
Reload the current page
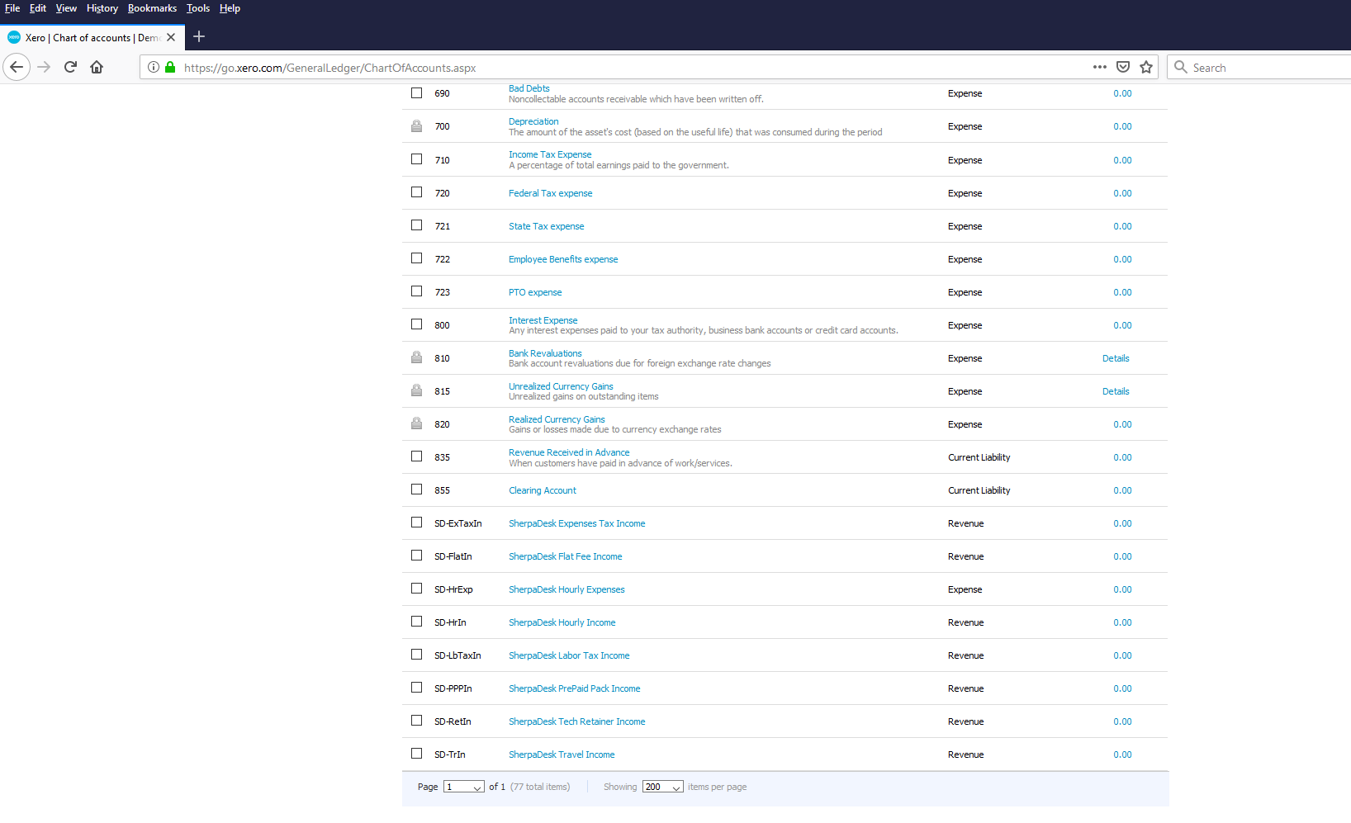tap(70, 68)
